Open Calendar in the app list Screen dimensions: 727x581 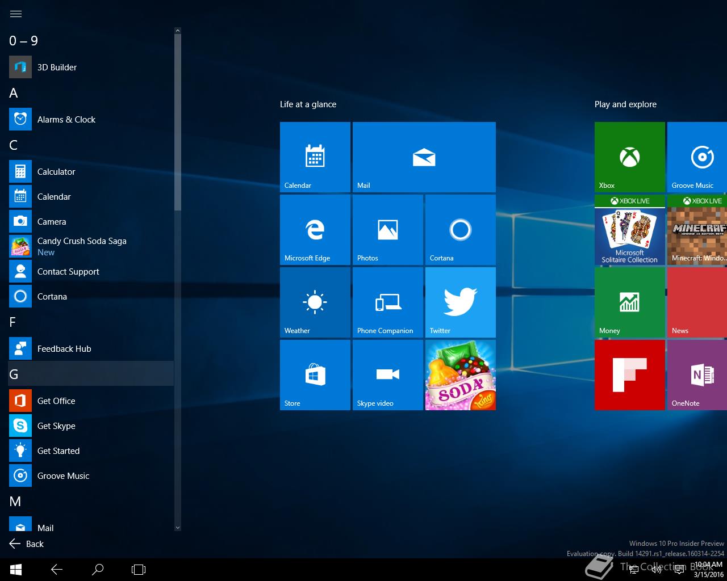[x=91, y=196]
